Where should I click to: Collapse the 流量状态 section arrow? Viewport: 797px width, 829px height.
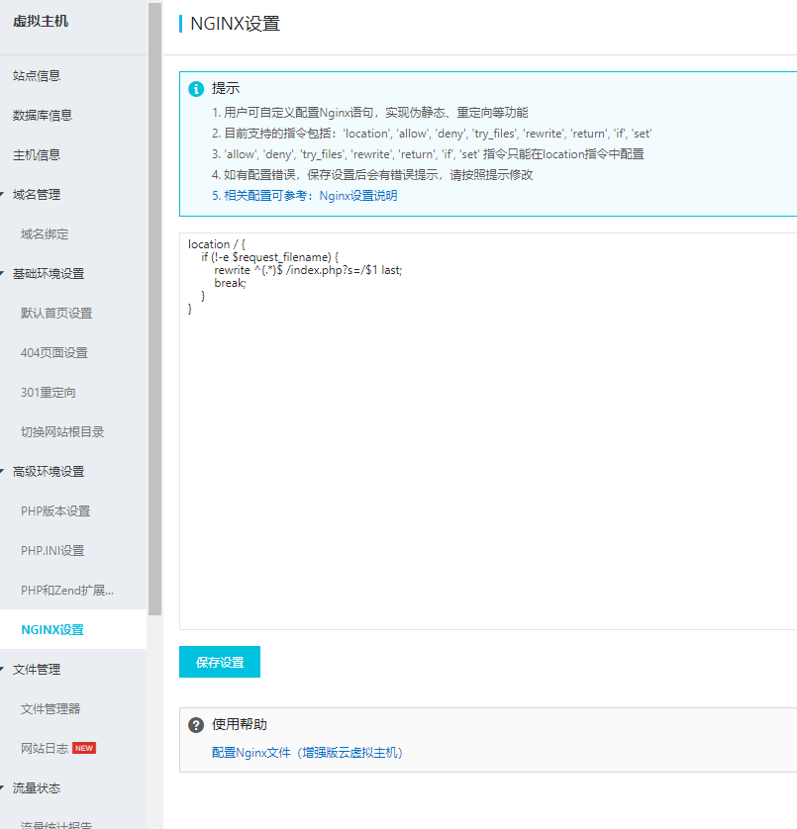[2, 787]
